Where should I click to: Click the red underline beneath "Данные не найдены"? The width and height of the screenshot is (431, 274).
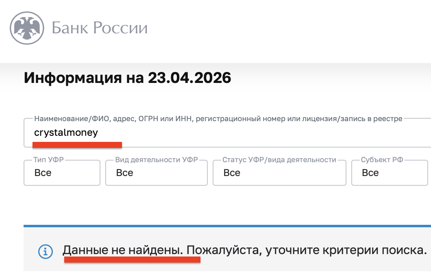pos(132,259)
